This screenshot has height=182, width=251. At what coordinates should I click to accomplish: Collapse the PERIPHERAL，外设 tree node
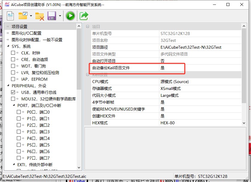click(x=8, y=85)
